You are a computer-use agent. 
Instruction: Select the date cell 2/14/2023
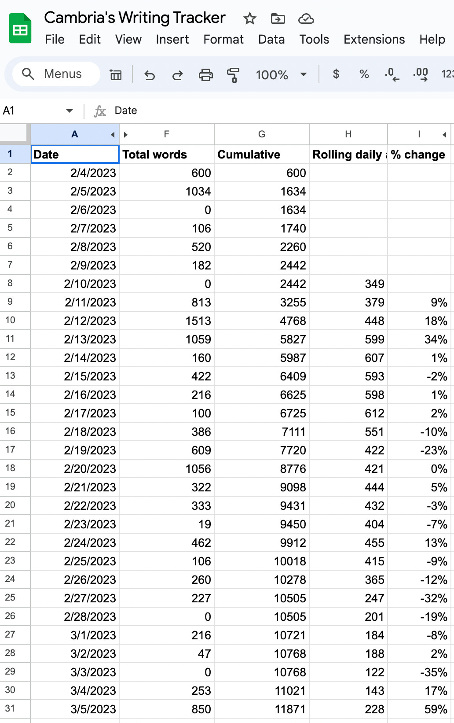pos(75,358)
